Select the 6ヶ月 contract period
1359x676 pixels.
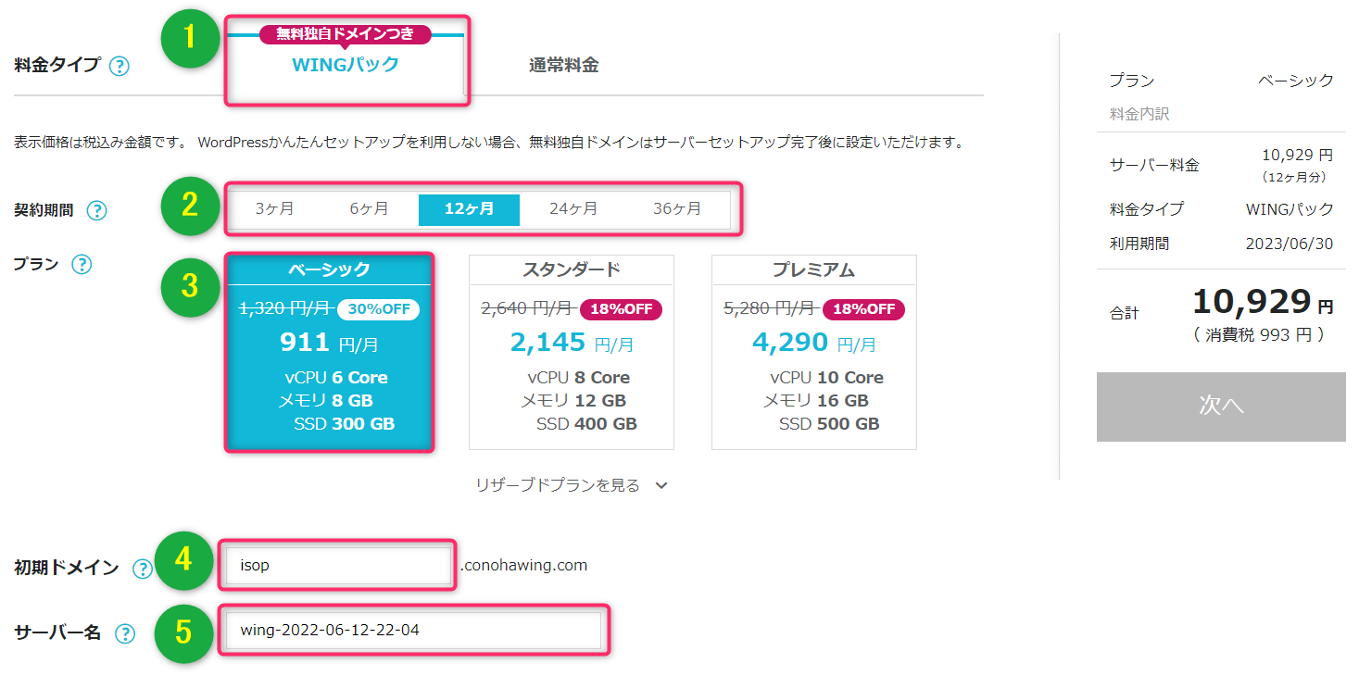tap(369, 209)
